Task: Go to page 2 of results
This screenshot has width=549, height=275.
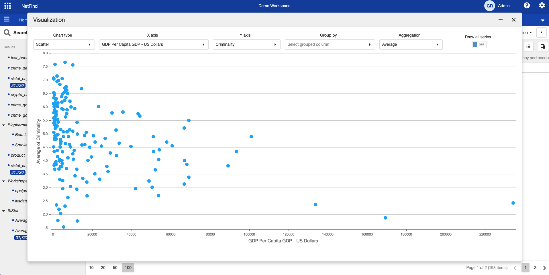Action: [x=535, y=268]
